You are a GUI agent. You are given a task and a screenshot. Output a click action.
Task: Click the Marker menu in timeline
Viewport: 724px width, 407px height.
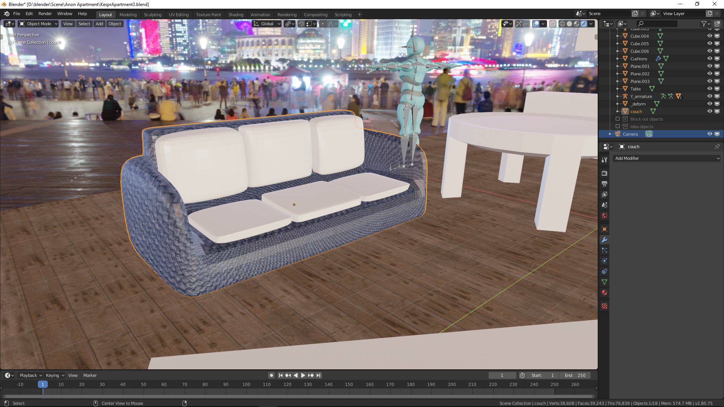tap(90, 375)
